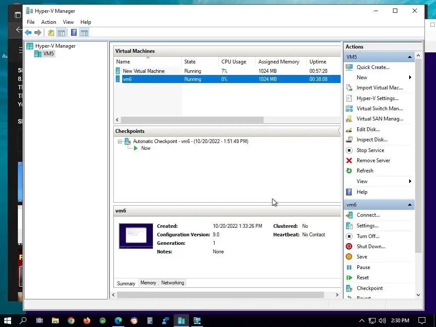This screenshot has width=436, height=327.
Task: Select the vm6 row in Virtual Machines
Action: (x=227, y=79)
